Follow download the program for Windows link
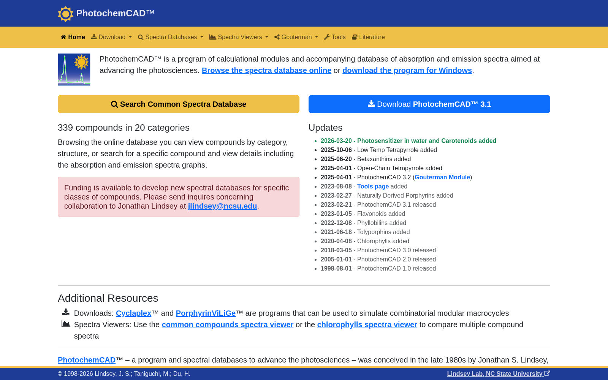This screenshot has width=608, height=380. [407, 70]
